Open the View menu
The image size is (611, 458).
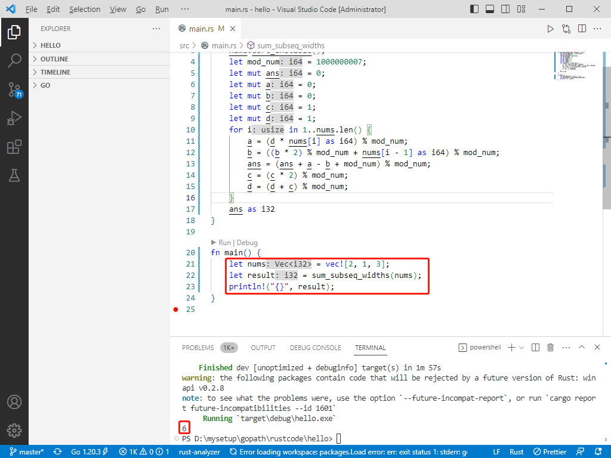pyautogui.click(x=118, y=9)
